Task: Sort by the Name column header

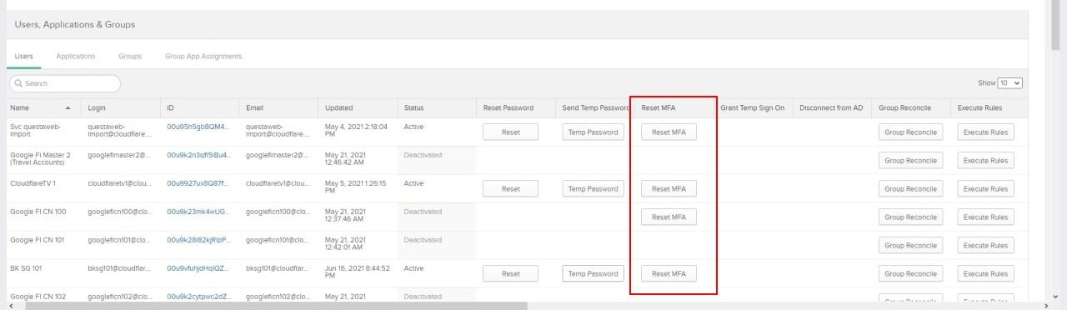Action: click(40, 107)
